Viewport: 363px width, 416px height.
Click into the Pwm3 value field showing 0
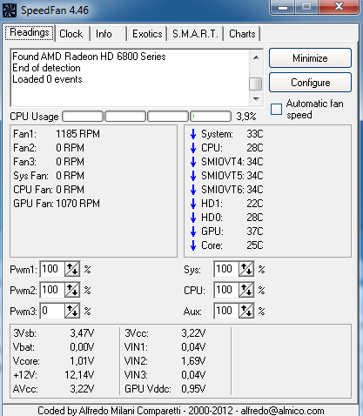52,311
